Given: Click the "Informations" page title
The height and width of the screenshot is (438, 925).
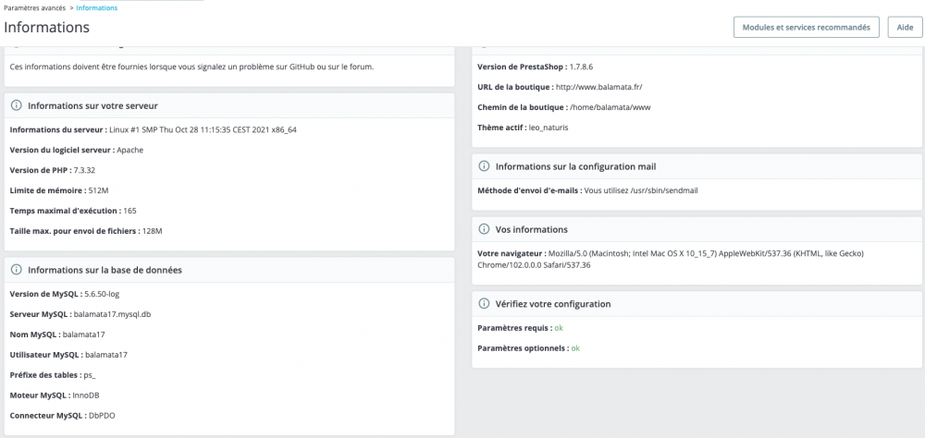Looking at the screenshot, I should point(47,28).
